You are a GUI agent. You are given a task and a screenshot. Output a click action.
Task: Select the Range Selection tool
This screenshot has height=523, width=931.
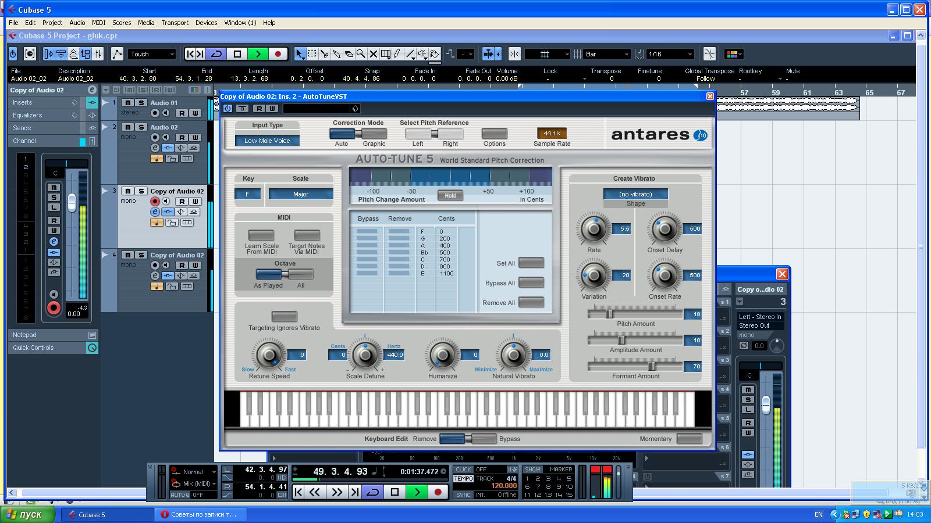click(x=312, y=54)
